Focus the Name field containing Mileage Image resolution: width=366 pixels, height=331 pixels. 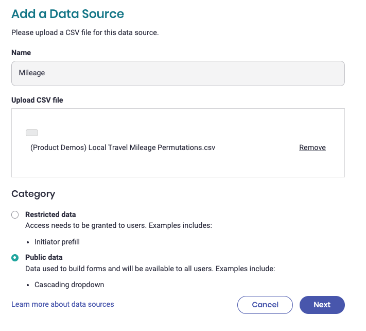click(178, 73)
